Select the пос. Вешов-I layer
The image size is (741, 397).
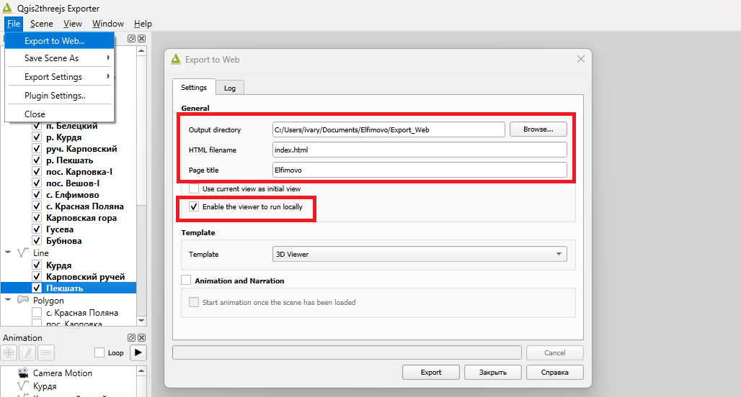tap(73, 183)
